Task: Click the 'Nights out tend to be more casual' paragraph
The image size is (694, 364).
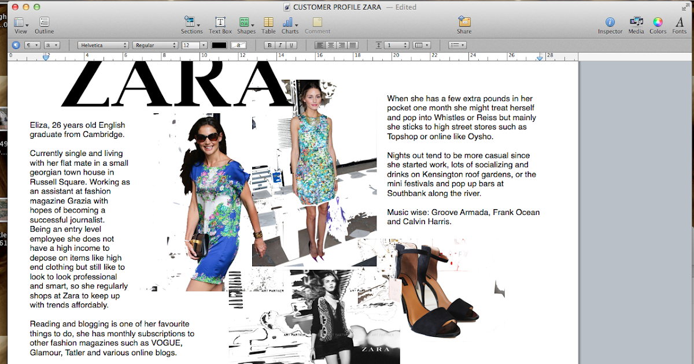Action: point(462,174)
